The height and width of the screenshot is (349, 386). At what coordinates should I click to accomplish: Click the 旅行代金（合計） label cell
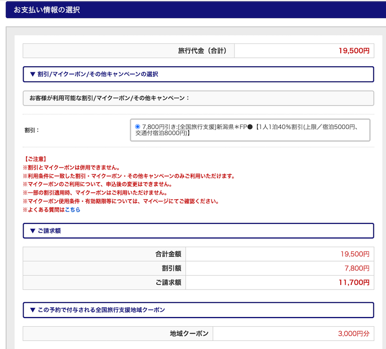coord(128,51)
